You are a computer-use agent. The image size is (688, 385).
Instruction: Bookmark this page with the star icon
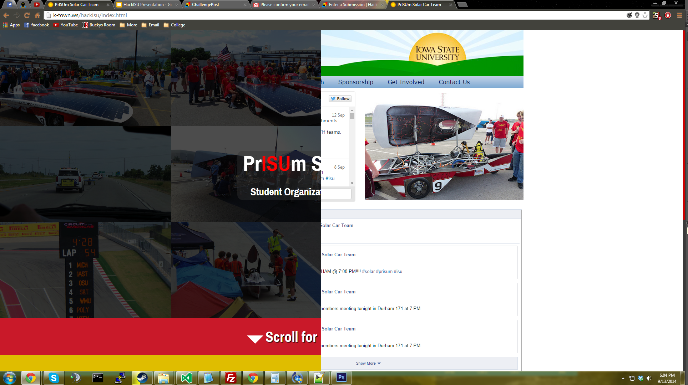645,15
